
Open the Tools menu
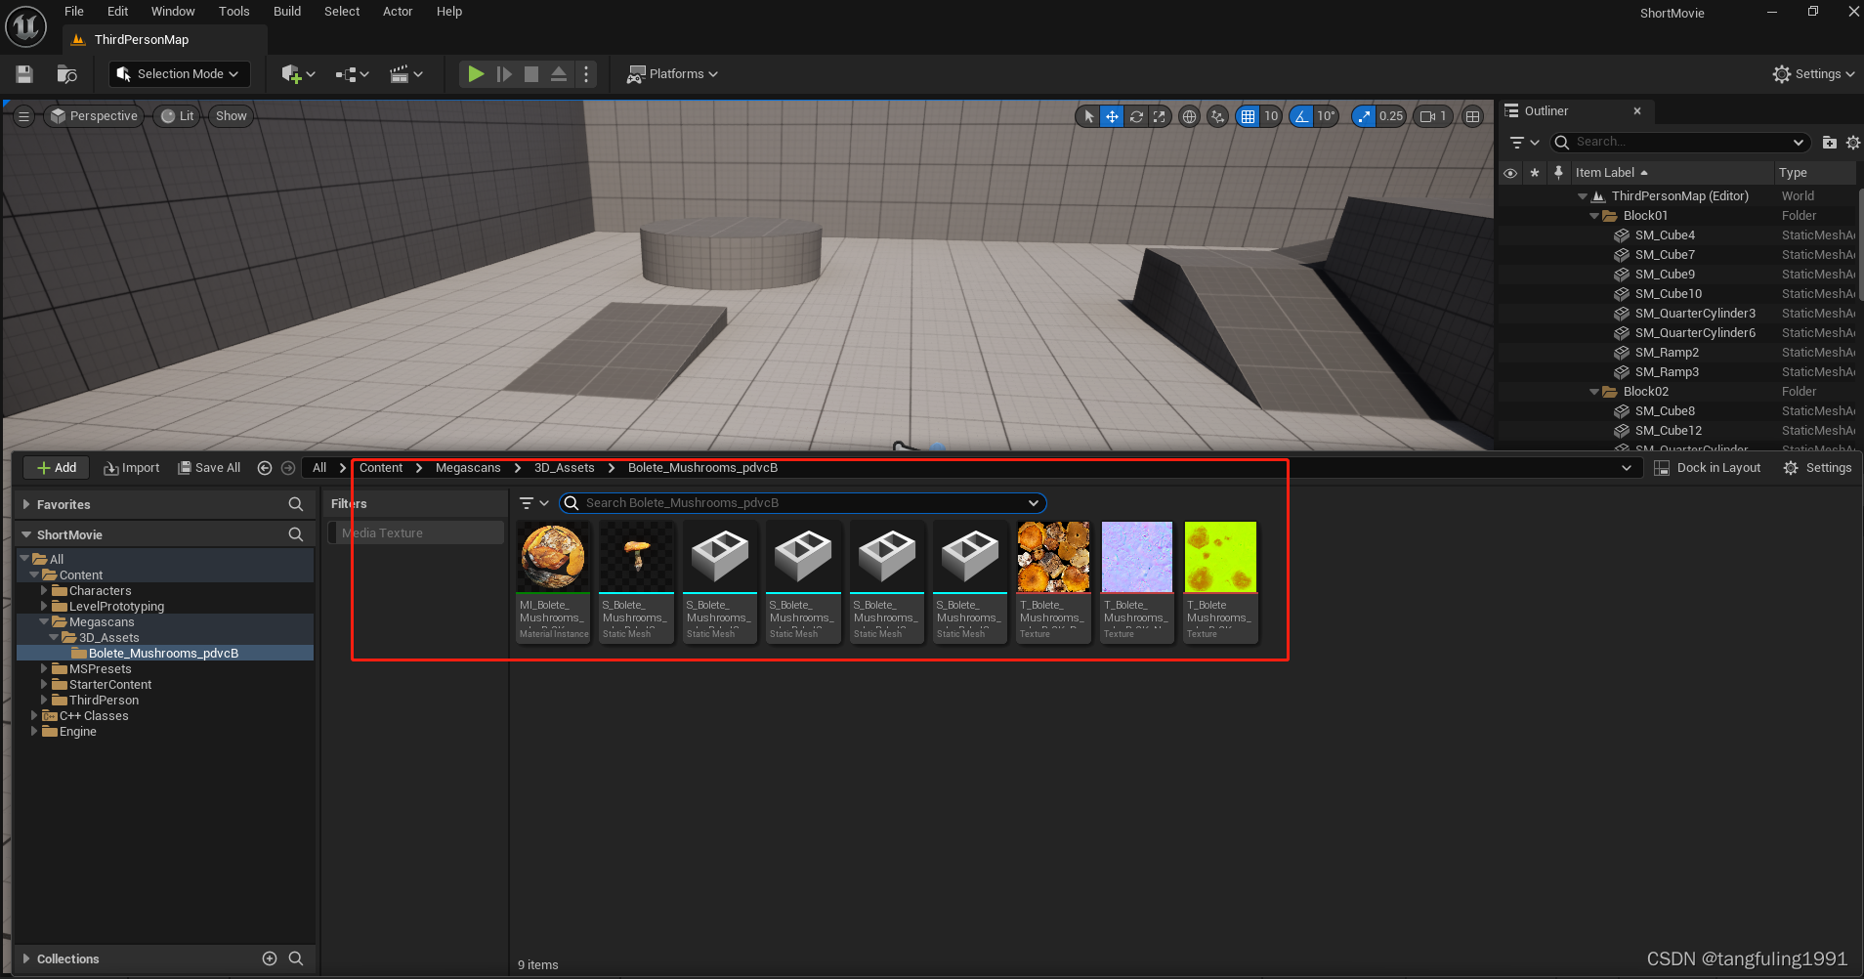pos(234,12)
